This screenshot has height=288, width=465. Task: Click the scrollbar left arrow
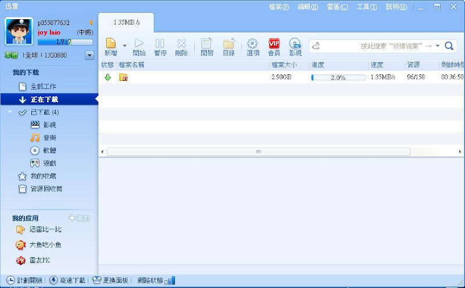tap(102, 152)
